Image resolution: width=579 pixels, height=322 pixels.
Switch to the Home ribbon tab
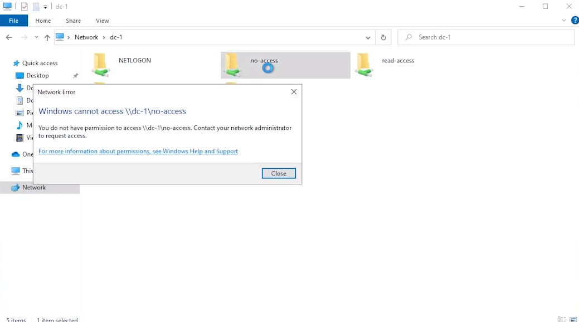click(x=43, y=21)
